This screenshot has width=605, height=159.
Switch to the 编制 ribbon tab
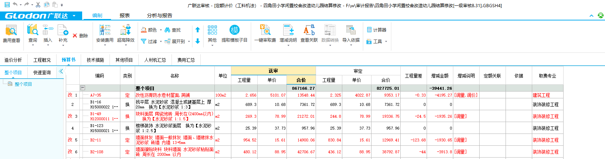coord(97,15)
